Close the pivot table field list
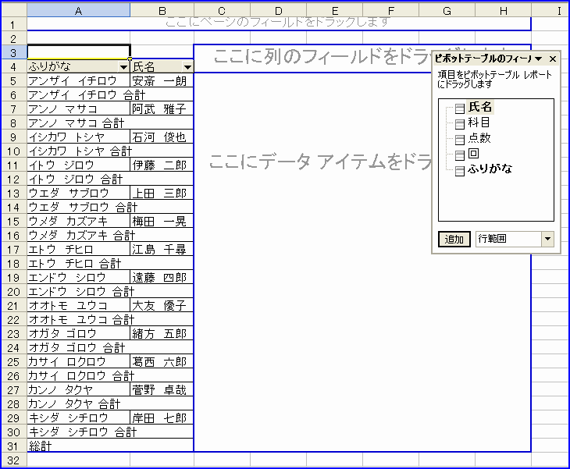Image resolution: width=570 pixels, height=469 pixels. click(553, 59)
